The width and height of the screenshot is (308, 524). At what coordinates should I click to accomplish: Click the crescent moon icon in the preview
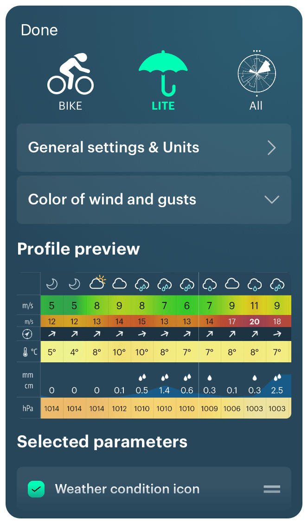pyautogui.click(x=51, y=283)
